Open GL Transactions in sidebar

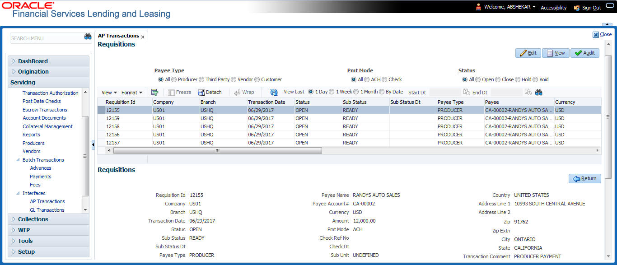tap(47, 210)
